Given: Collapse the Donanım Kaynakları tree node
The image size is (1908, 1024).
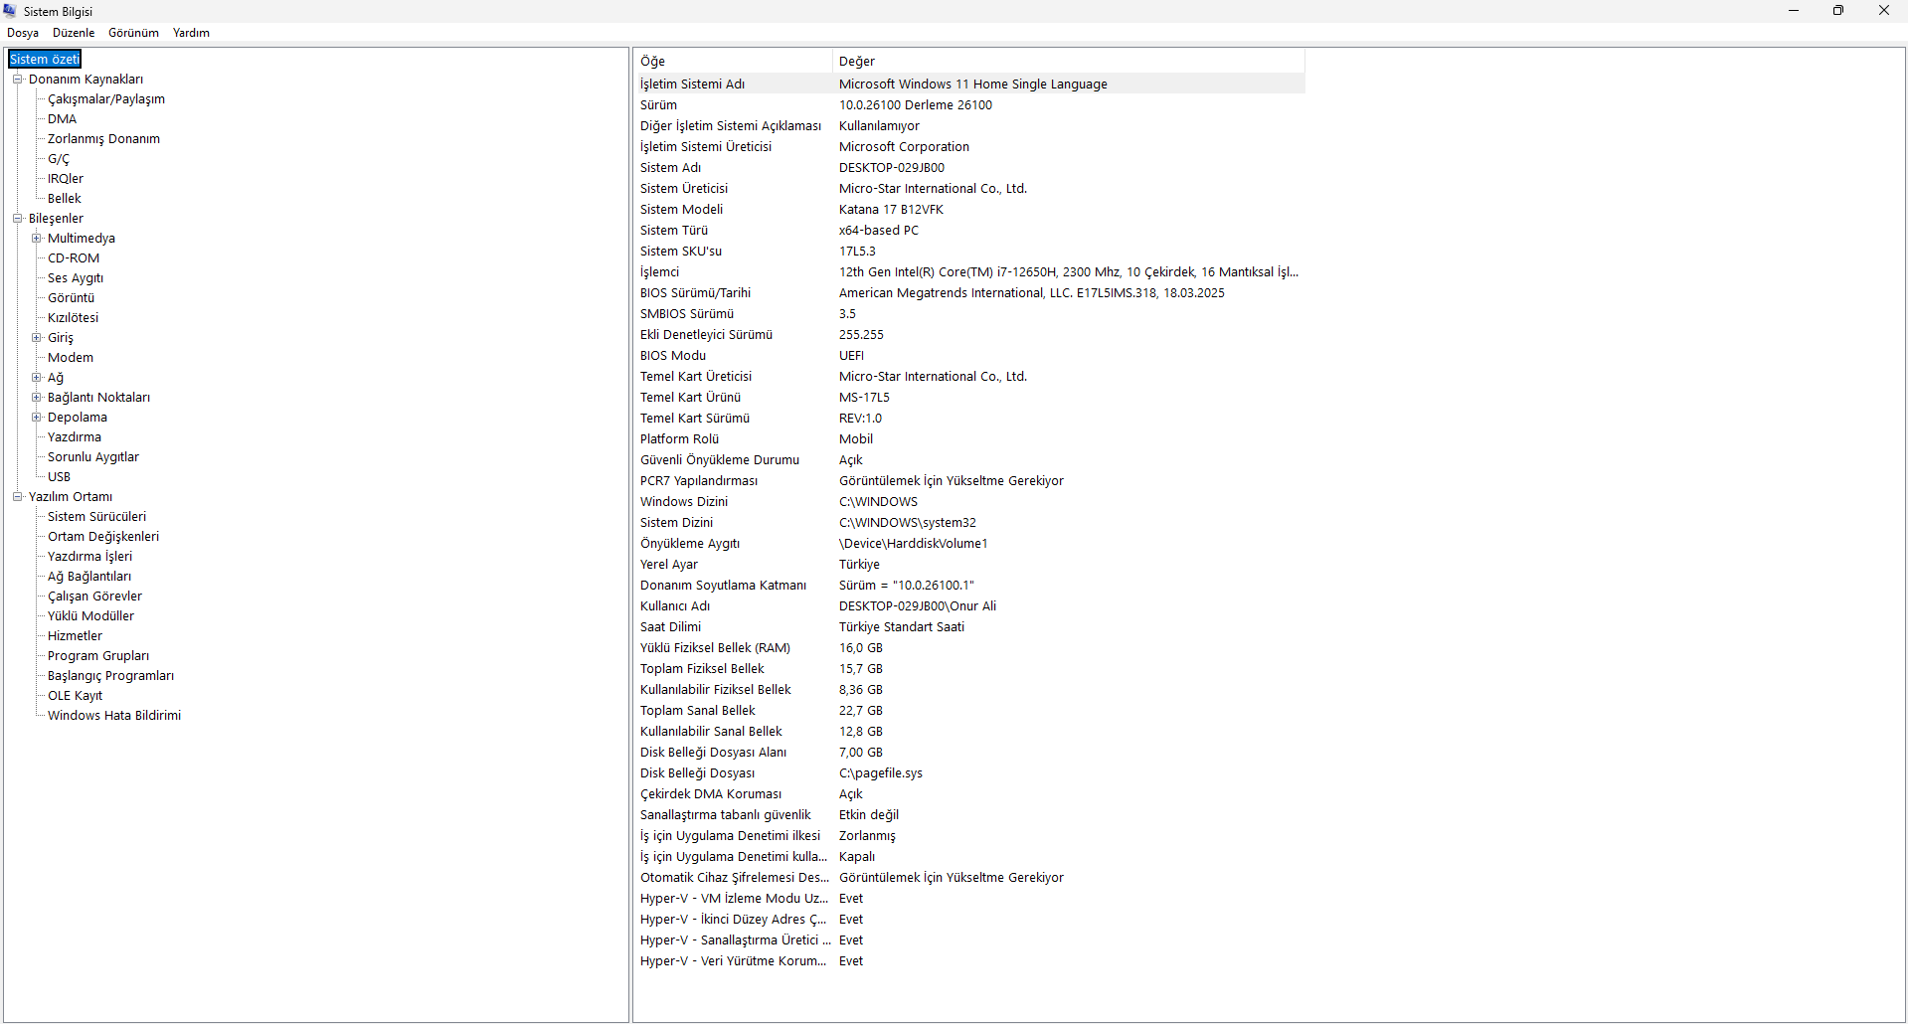Looking at the screenshot, I should click(x=17, y=79).
